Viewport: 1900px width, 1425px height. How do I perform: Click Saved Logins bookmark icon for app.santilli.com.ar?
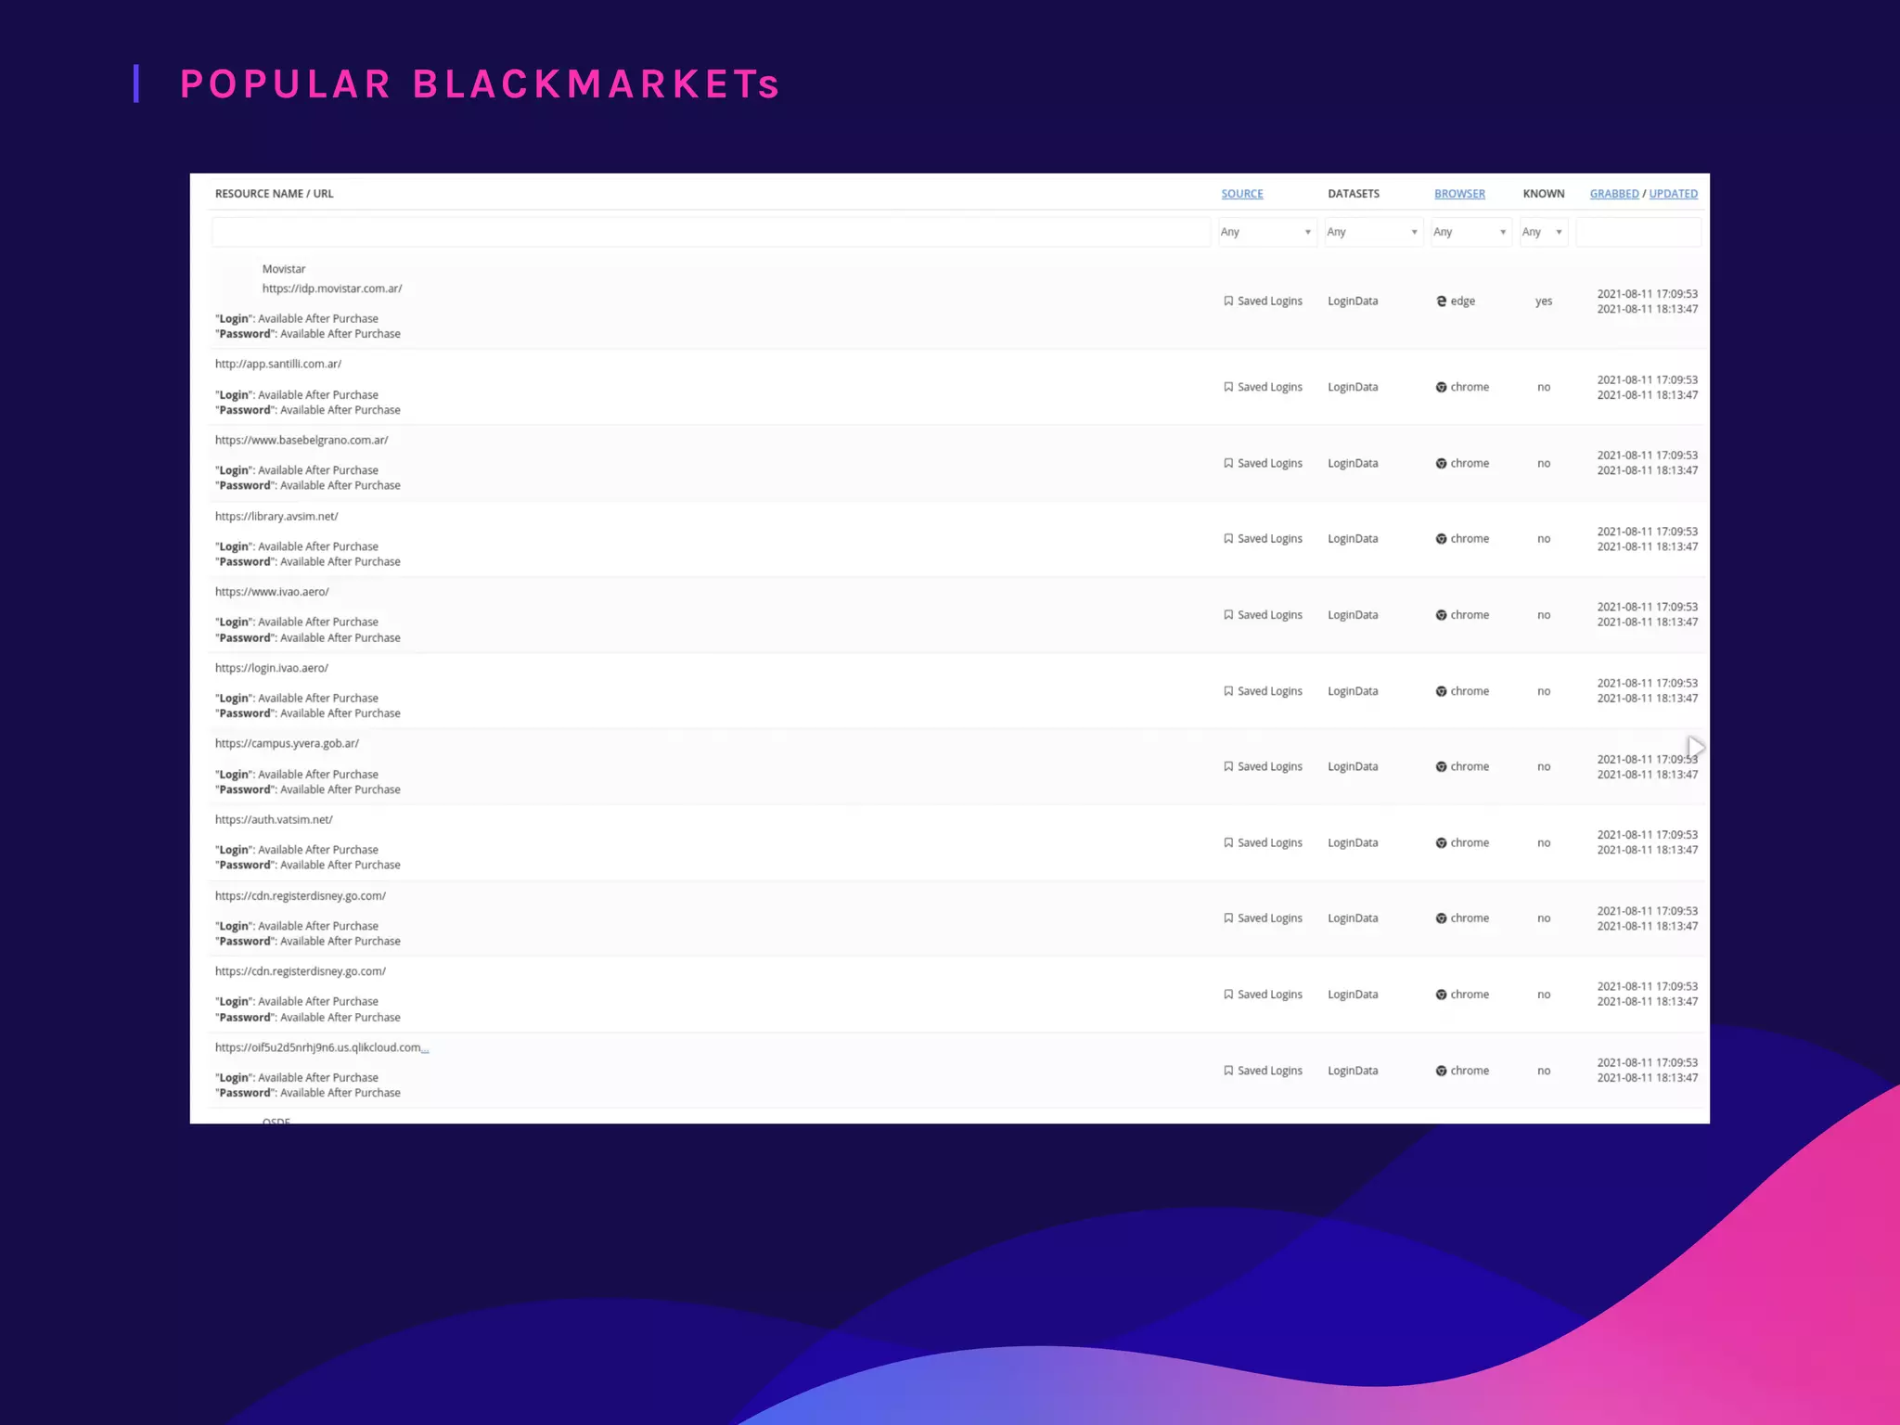click(1228, 387)
